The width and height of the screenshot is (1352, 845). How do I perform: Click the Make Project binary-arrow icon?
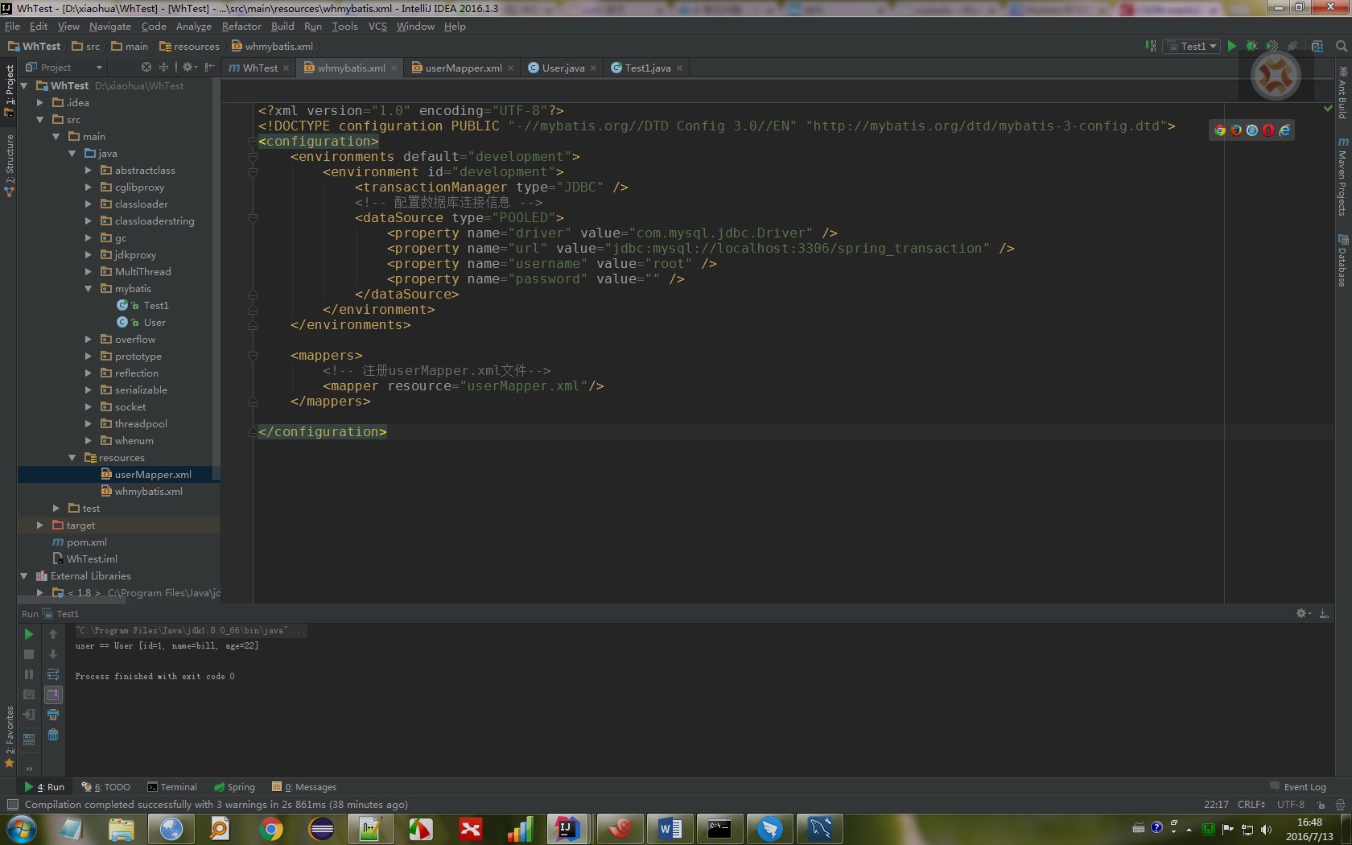pos(1151,46)
